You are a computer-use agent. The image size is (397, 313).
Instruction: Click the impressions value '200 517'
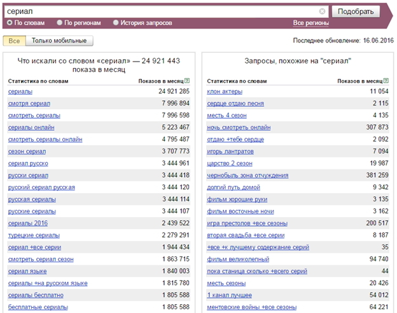pos(377,223)
